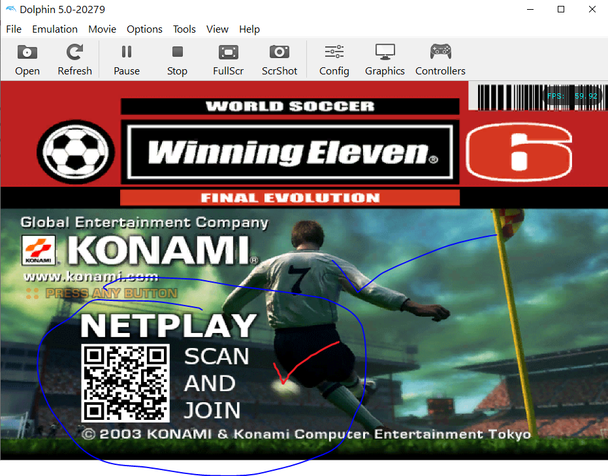The image size is (608, 476).
Task: Click the NETPLAY QR code
Action: (x=125, y=383)
